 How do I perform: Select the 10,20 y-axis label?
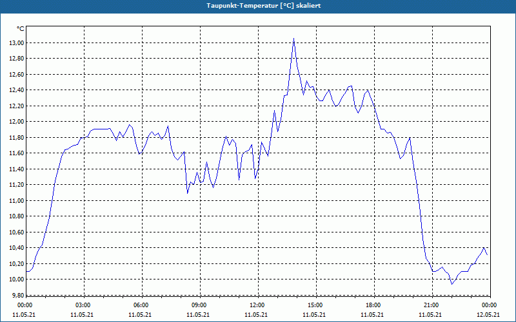(15, 263)
